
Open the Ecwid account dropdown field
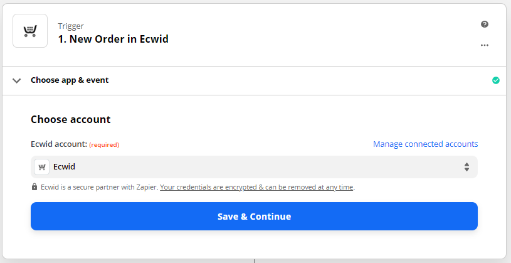(x=254, y=167)
